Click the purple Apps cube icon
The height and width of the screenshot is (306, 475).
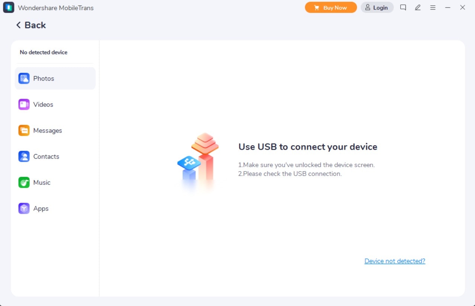pos(24,208)
